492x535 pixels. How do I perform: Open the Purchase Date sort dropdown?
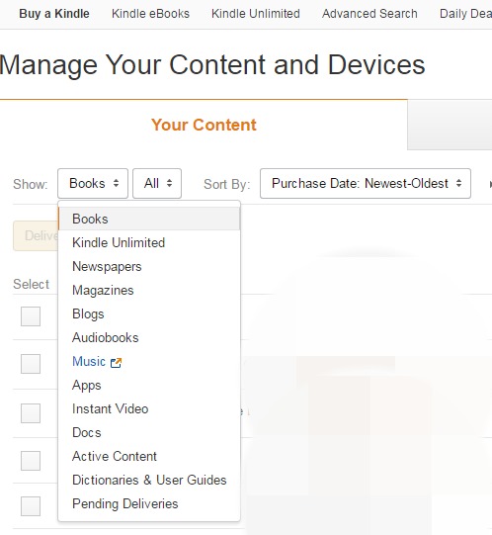pyautogui.click(x=366, y=183)
